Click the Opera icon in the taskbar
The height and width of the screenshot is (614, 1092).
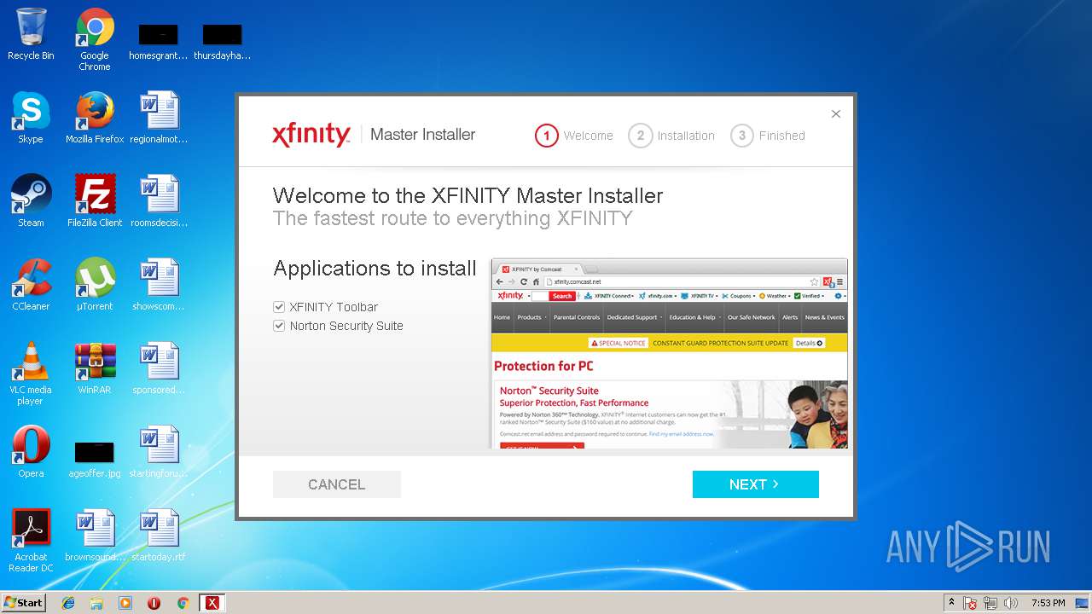pyautogui.click(x=154, y=603)
